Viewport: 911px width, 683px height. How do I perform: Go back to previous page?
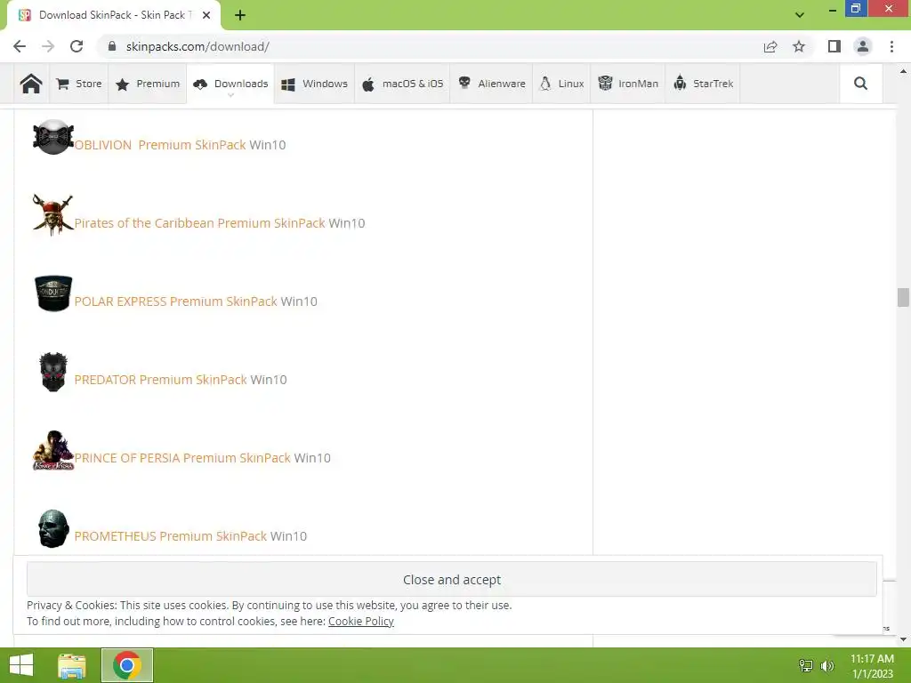pos(20,46)
